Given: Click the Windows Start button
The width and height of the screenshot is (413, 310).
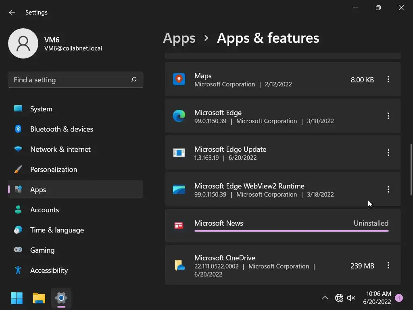Looking at the screenshot, I should 17,298.
